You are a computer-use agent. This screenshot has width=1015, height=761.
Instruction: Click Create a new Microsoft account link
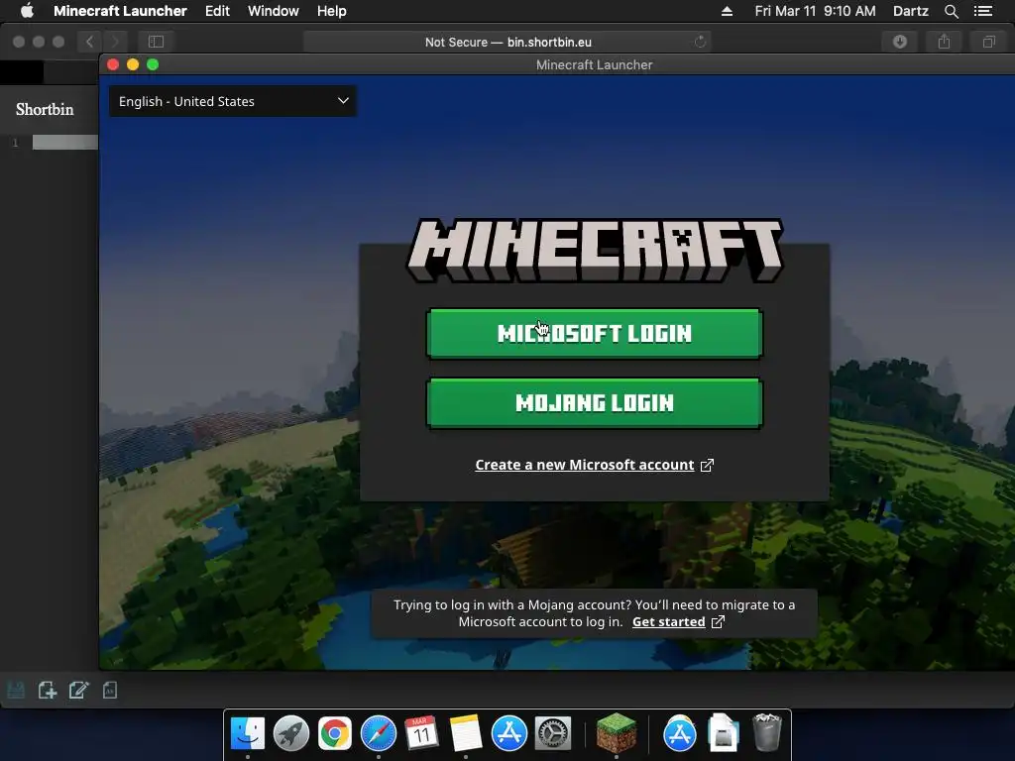[585, 465]
